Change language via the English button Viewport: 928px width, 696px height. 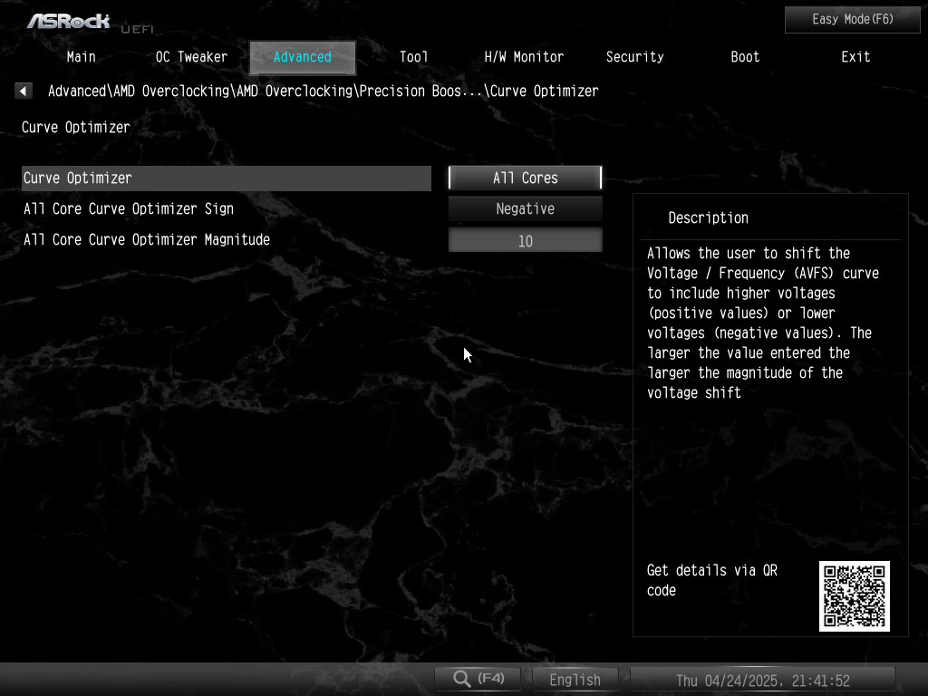(575, 680)
